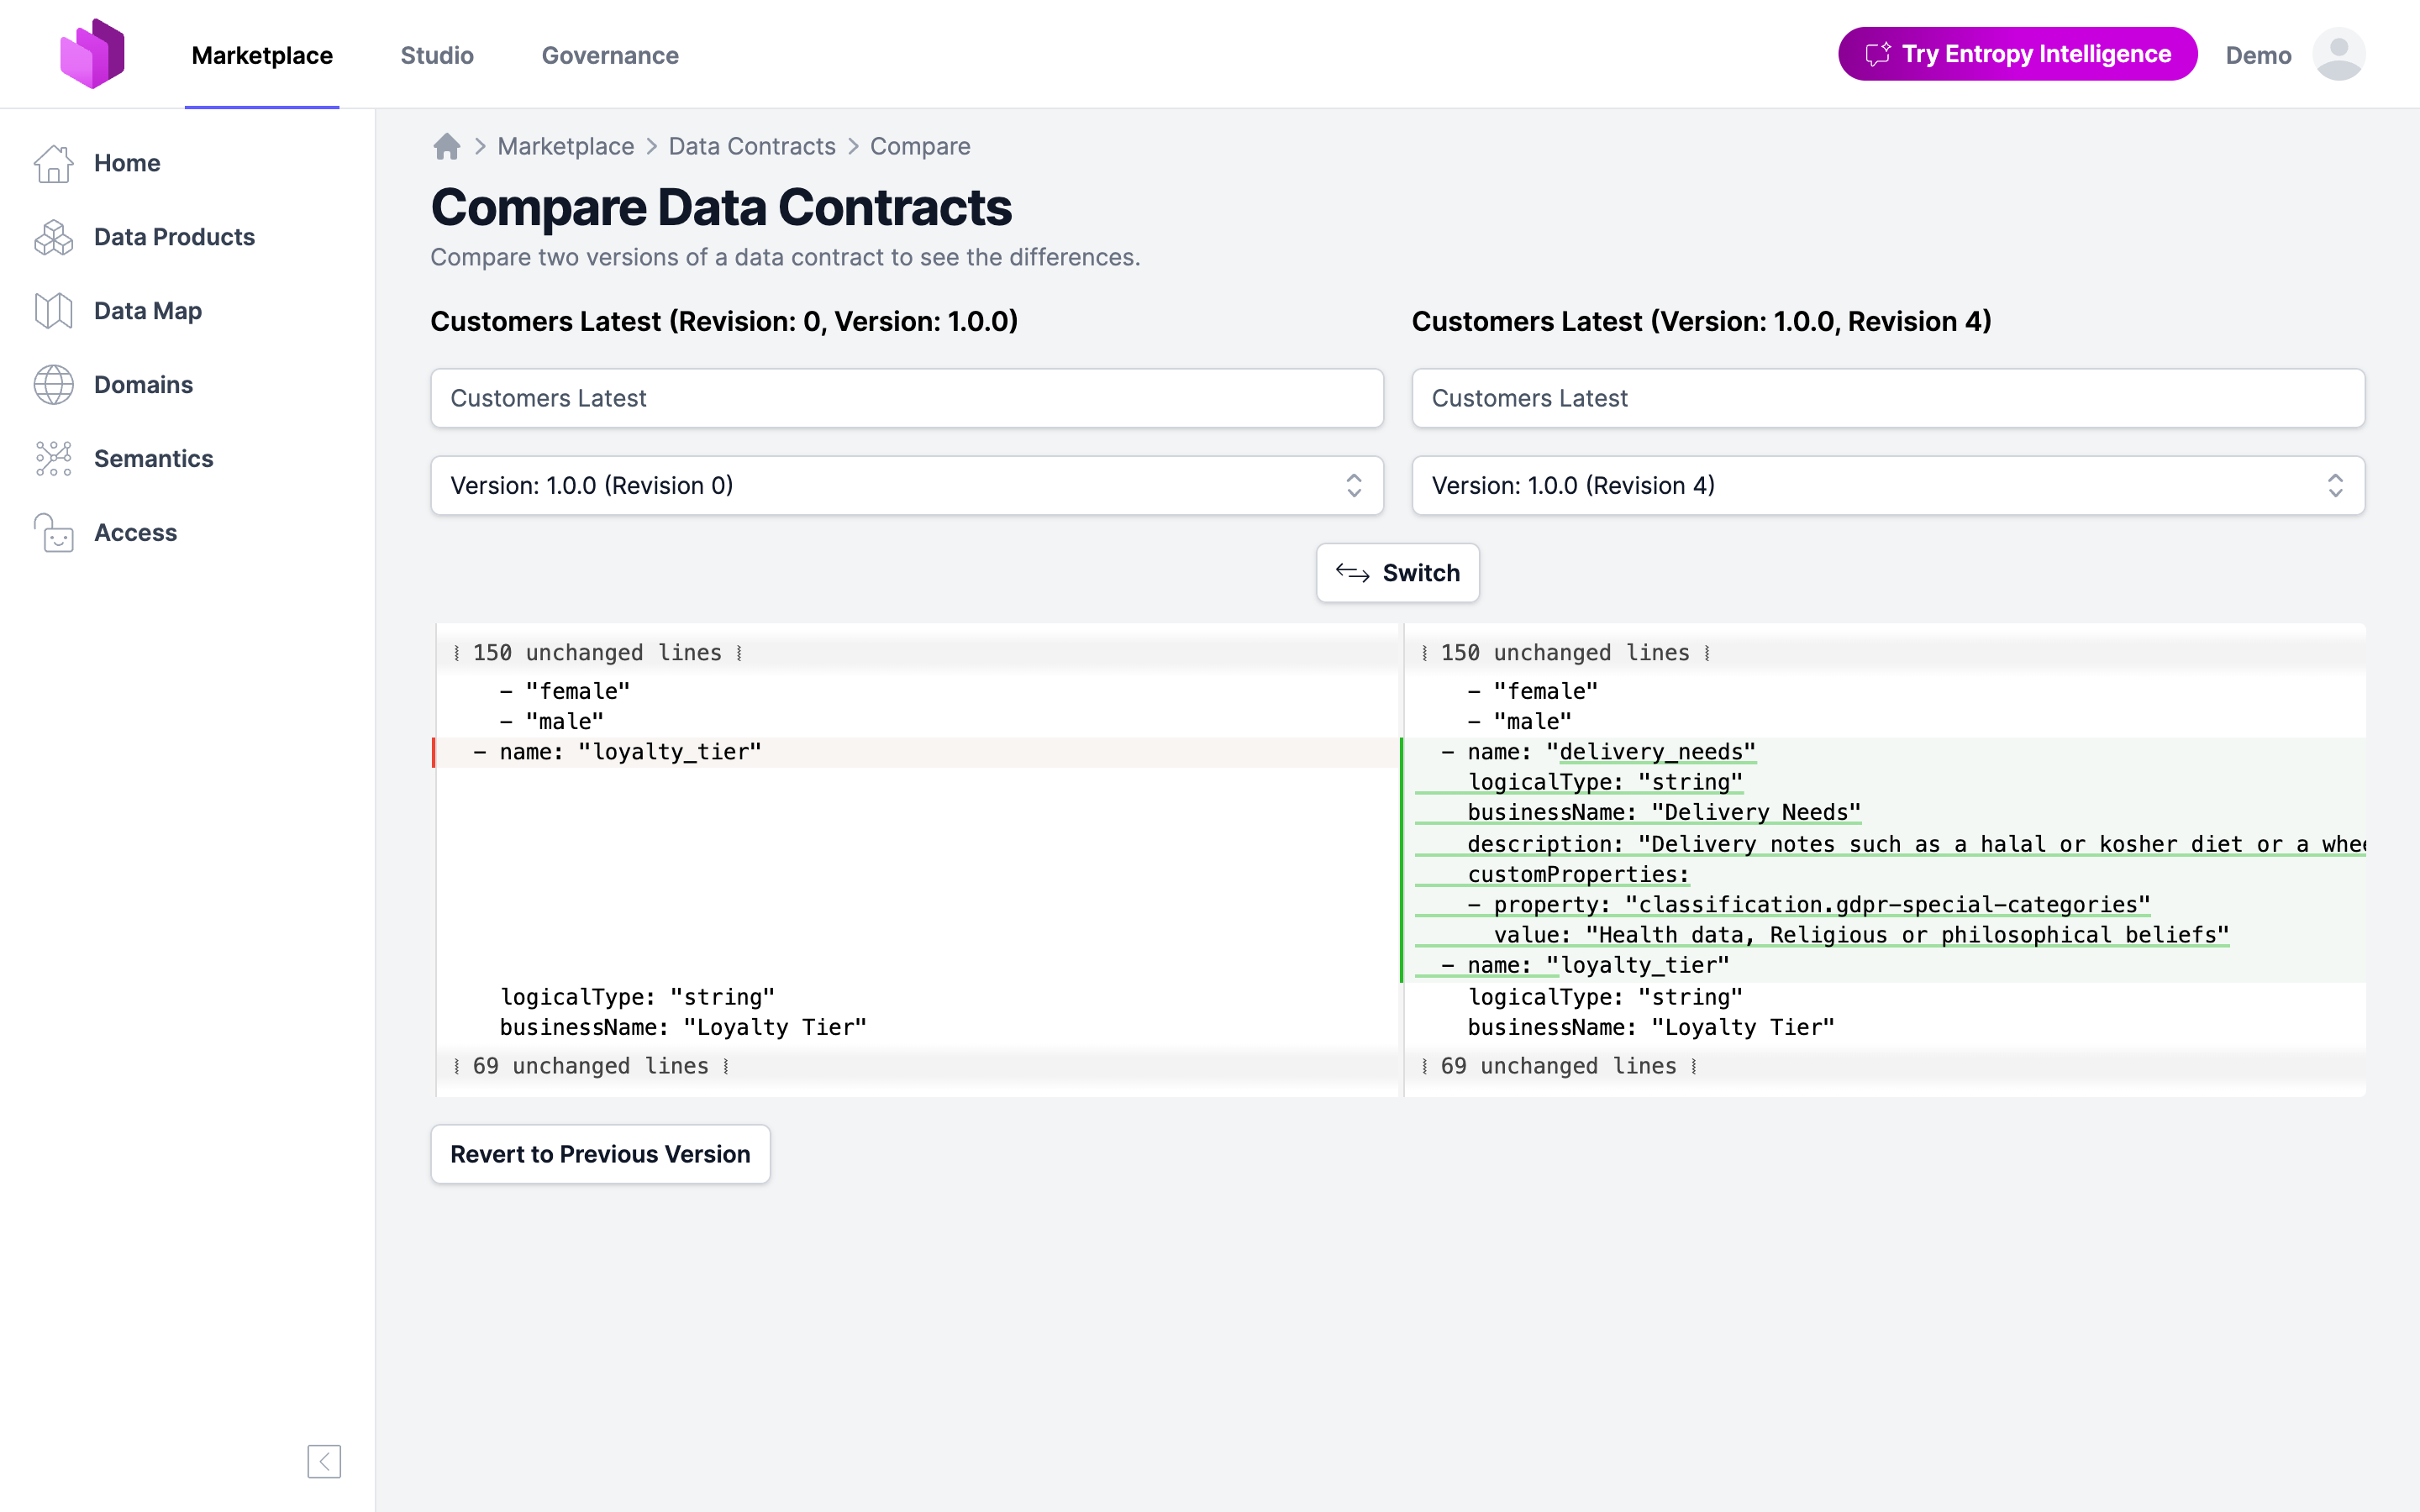The width and height of the screenshot is (2420, 1512).
Task: Open the Version 1.0.0 (Revision 0) dropdown
Action: [x=907, y=486]
